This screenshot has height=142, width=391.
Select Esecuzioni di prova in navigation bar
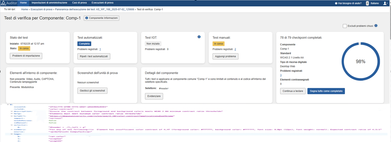point(102,3)
